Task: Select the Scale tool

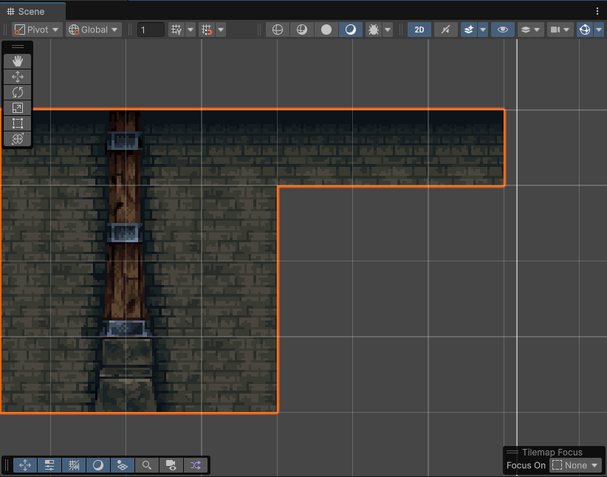Action: pos(18,108)
